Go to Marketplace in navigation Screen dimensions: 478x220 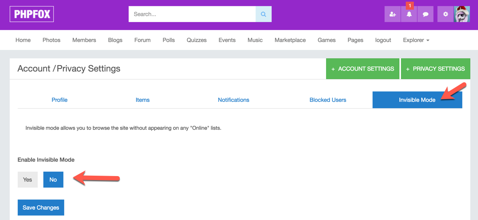point(290,40)
